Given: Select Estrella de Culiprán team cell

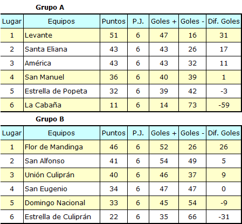Looking at the screenshot, I should (x=61, y=217).
